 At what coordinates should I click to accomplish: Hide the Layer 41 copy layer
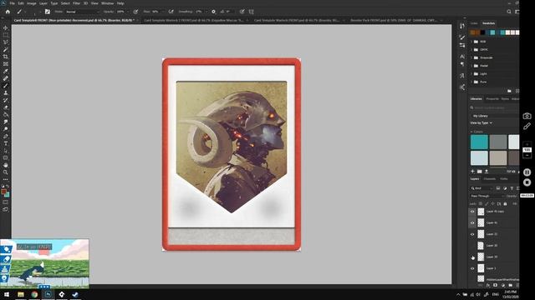point(472,212)
